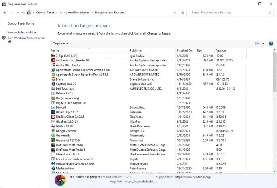This screenshot has height=188, width=277.
Task: Select the HotForex MetaTrader 5 row
Action: pos(148,150)
